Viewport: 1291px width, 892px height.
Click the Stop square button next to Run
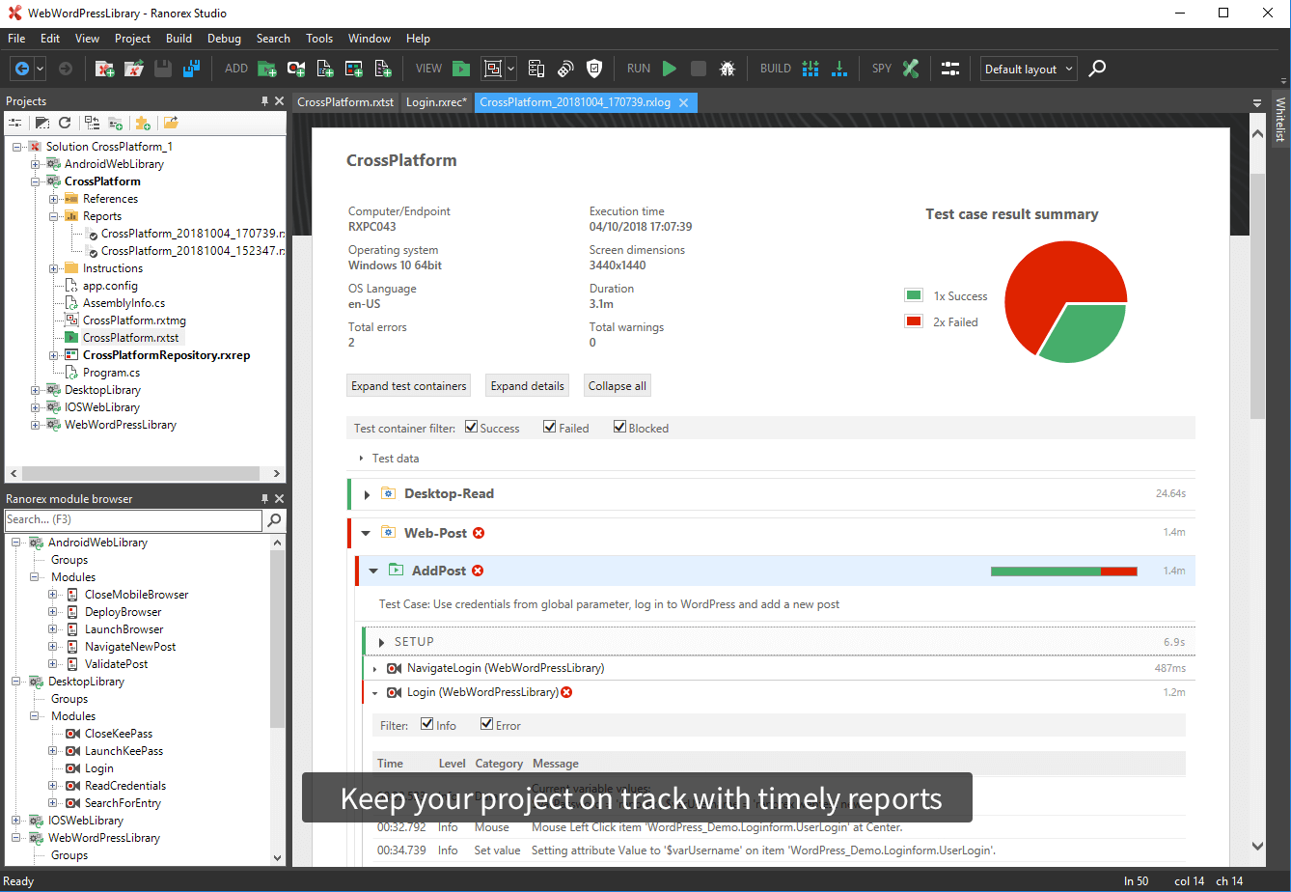click(699, 69)
